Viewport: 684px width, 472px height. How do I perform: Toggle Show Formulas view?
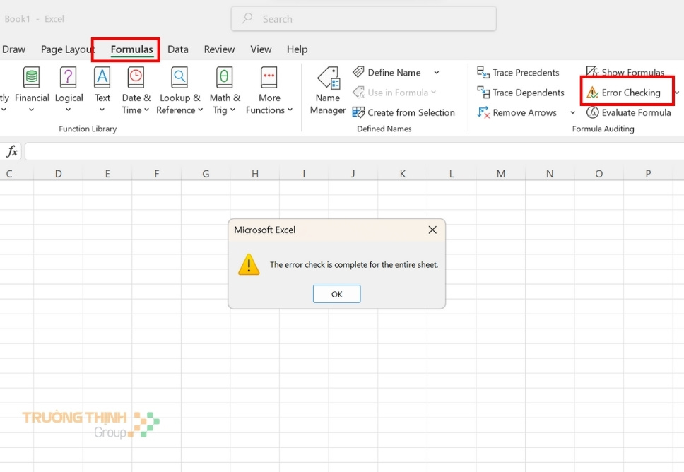pos(625,72)
